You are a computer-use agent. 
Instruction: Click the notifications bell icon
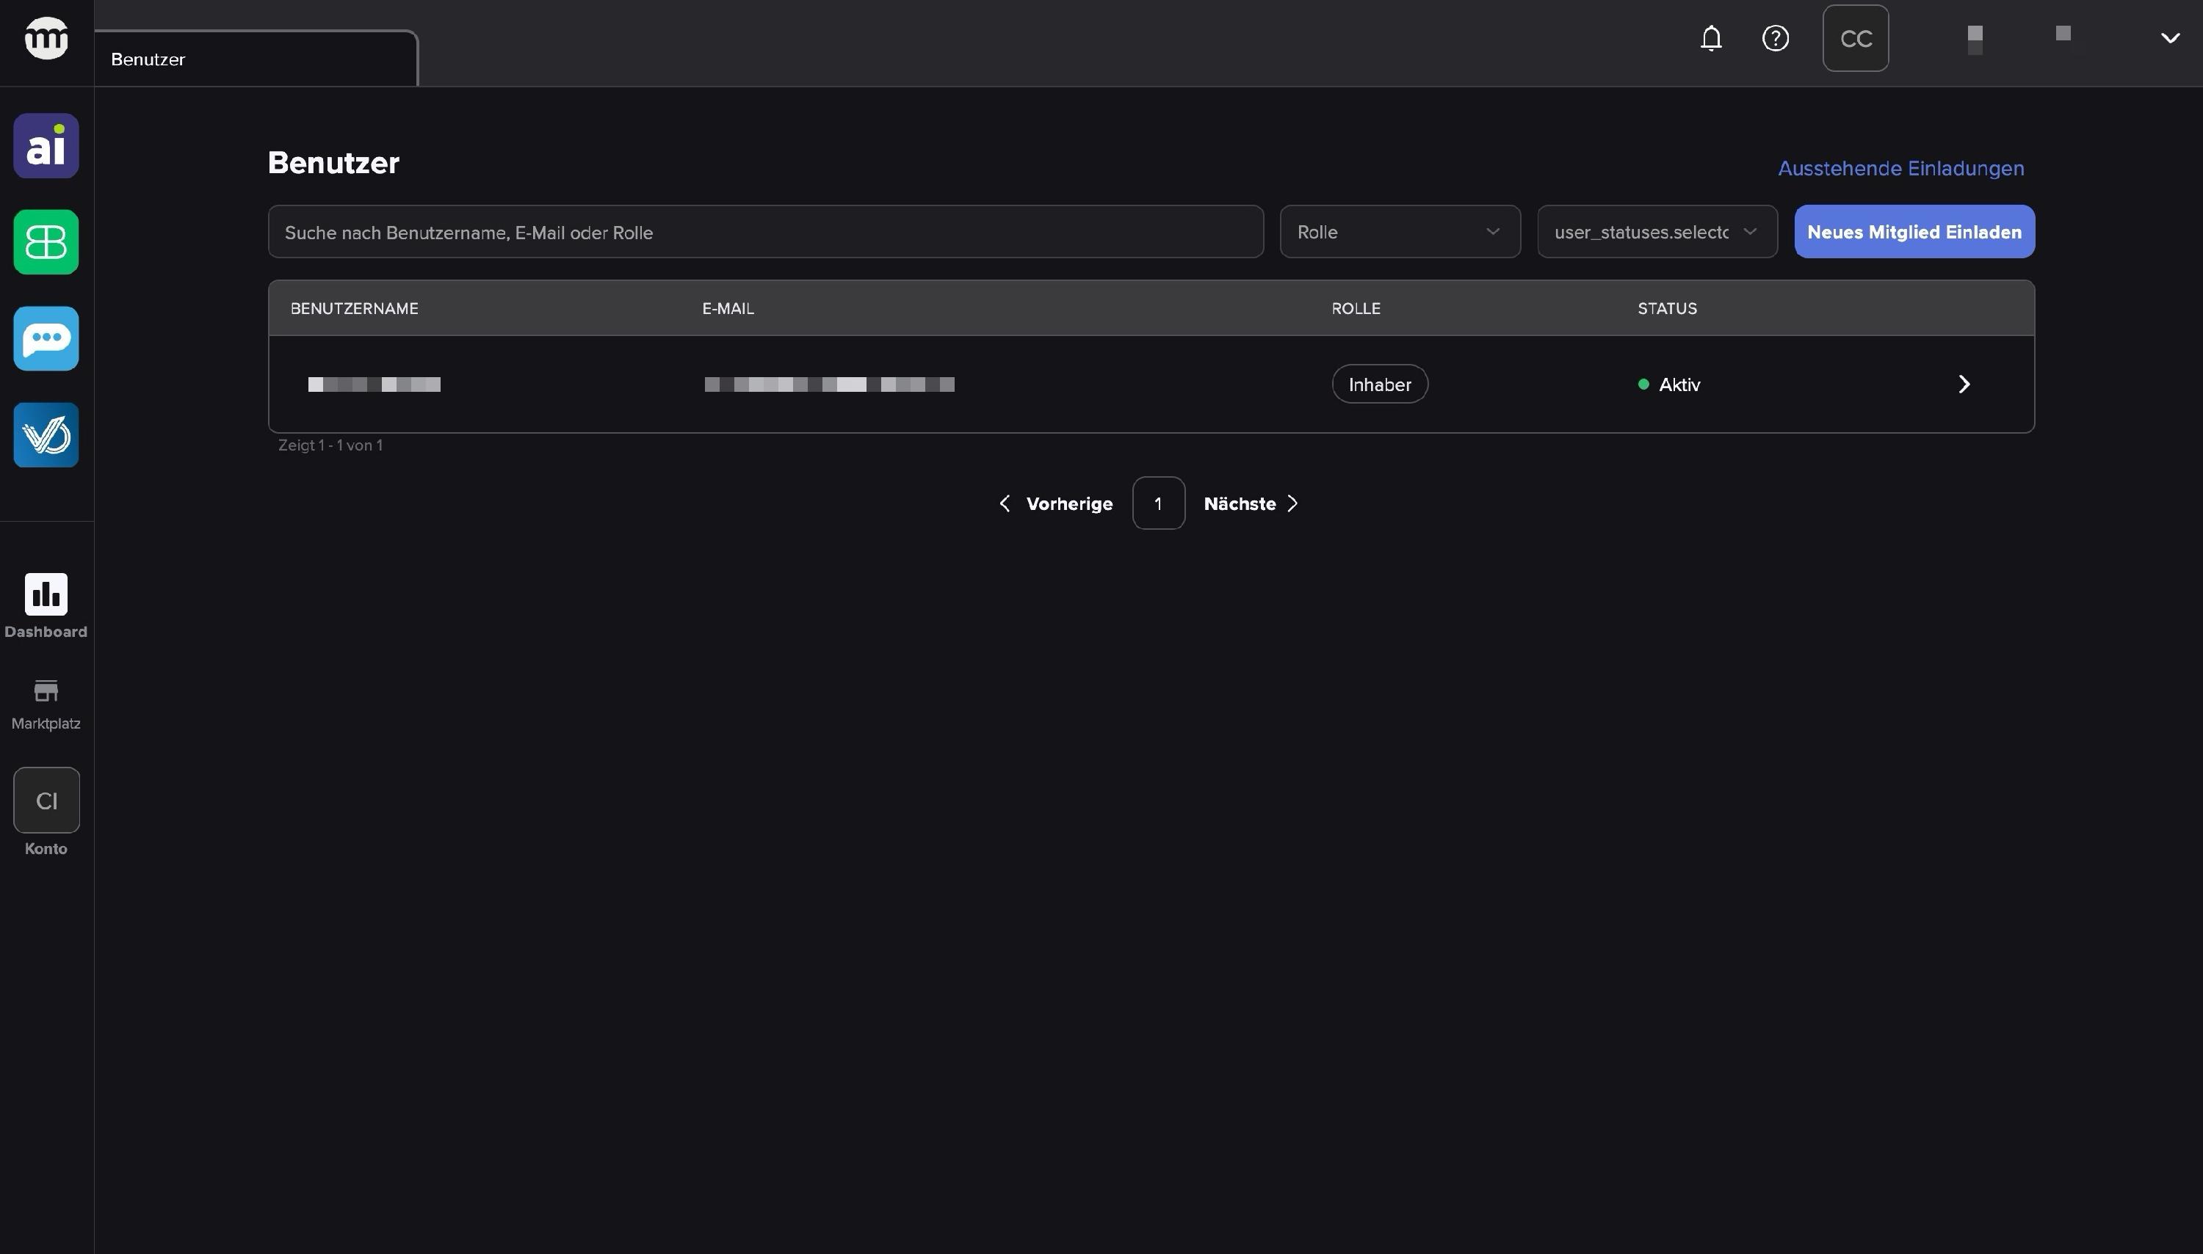pyautogui.click(x=1711, y=38)
